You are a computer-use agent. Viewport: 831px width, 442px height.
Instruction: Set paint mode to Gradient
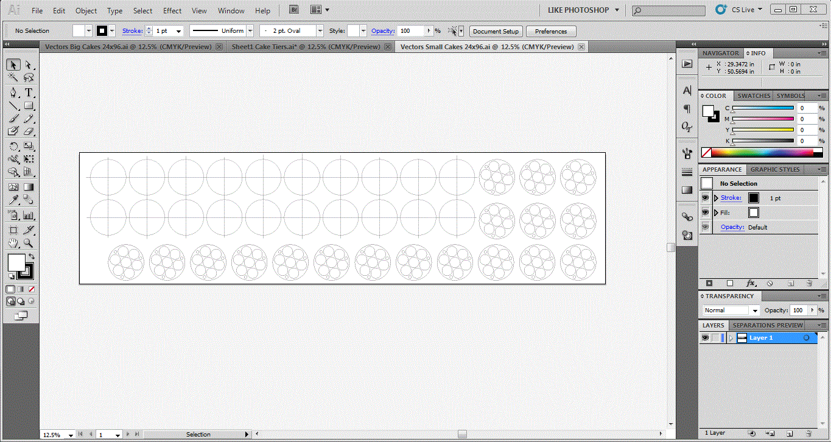21,289
